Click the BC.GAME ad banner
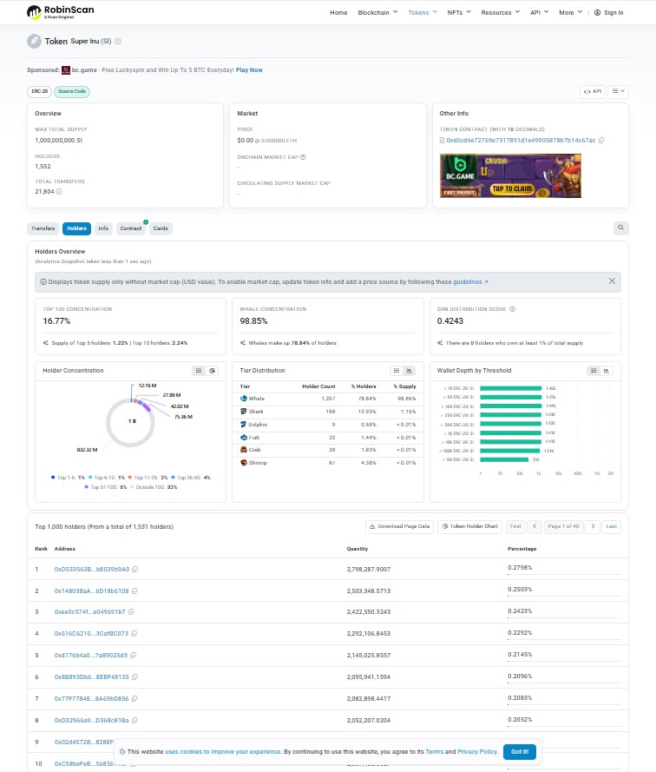The width and height of the screenshot is (656, 772). tap(510, 175)
